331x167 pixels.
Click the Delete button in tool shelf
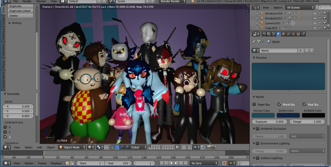[x=20, y=16]
